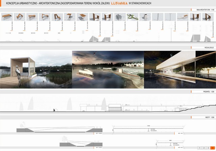Click the wooden table furniture thumbnail
This screenshot has height=151, width=216.
click(x=82, y=17)
